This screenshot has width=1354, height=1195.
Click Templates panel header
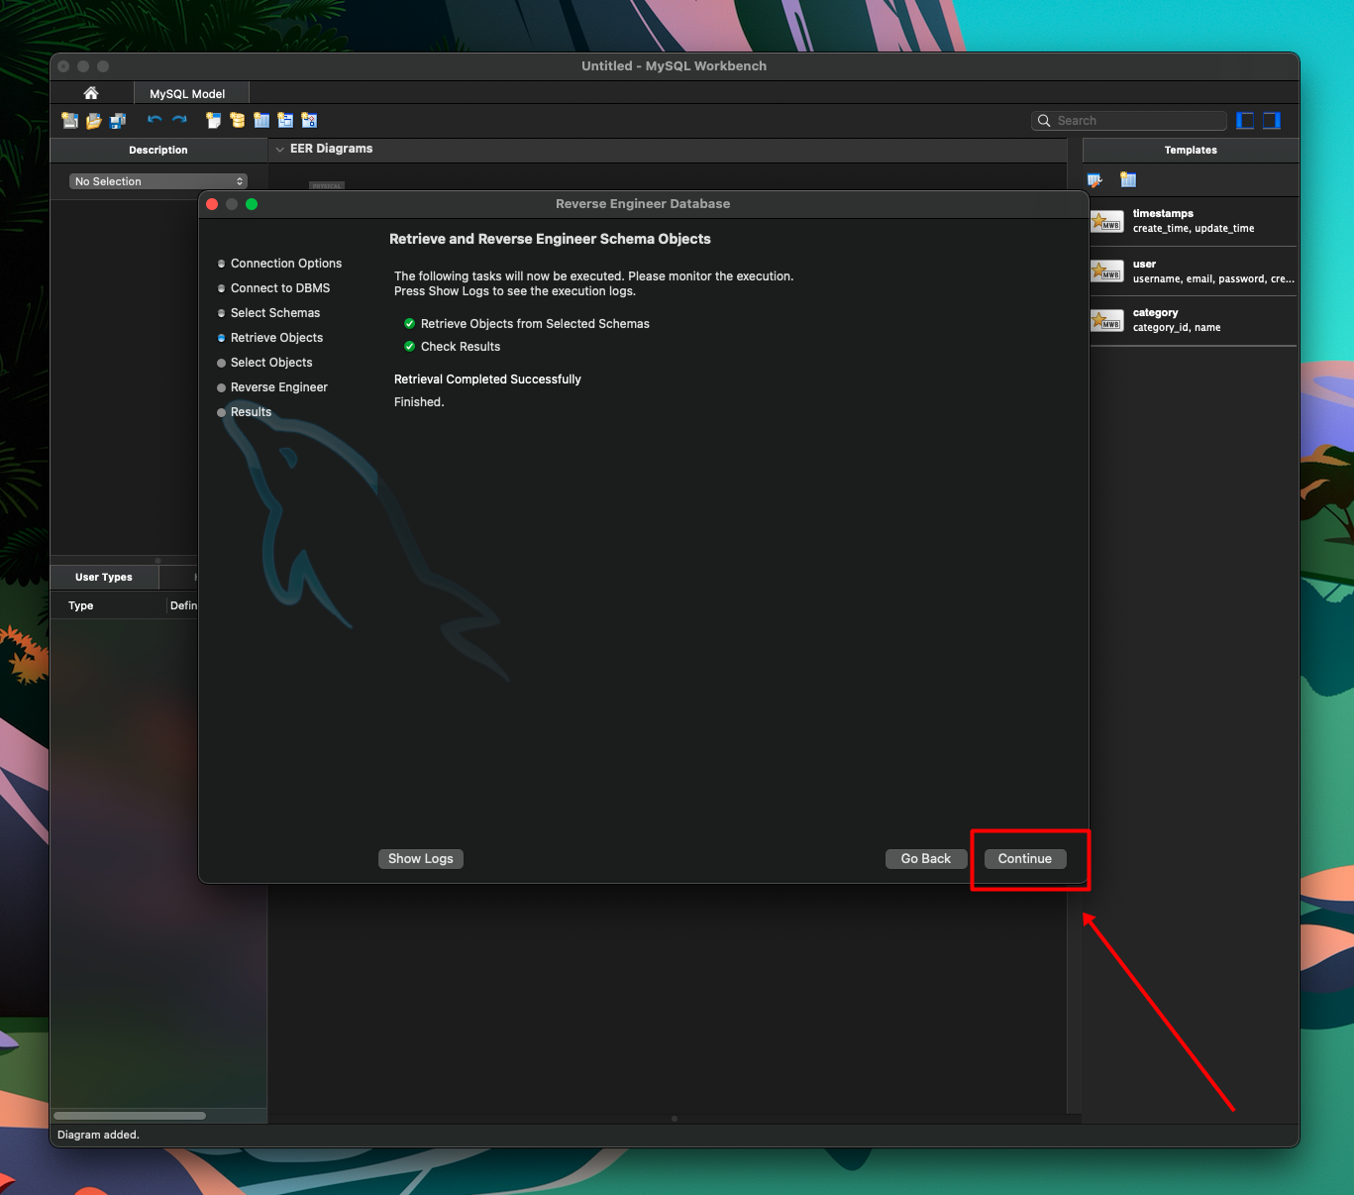point(1191,150)
